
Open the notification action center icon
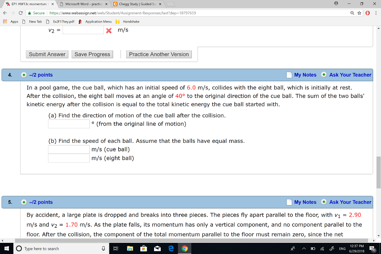pos(372,249)
